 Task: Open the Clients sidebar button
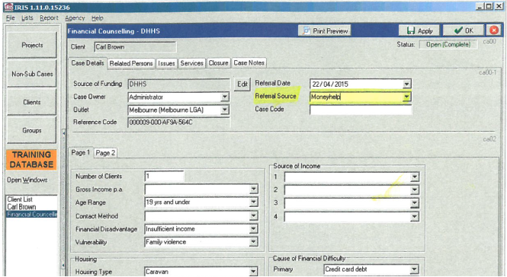click(x=32, y=102)
